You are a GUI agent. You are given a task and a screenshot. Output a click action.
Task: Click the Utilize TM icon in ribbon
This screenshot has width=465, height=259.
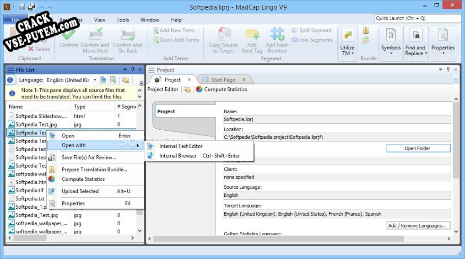[347, 36]
